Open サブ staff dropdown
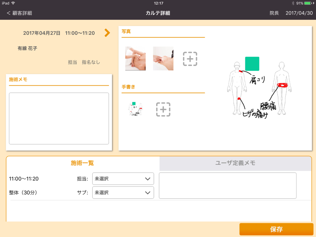316x237 pixels. [x=123, y=192]
